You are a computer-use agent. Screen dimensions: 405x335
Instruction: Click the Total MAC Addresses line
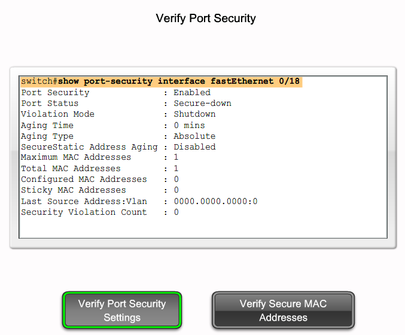point(100,169)
